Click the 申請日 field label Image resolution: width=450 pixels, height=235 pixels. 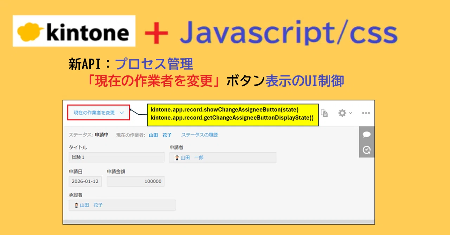(76, 172)
